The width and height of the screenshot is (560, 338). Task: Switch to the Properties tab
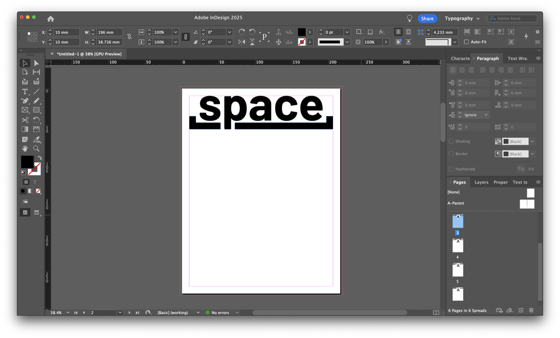click(x=500, y=182)
